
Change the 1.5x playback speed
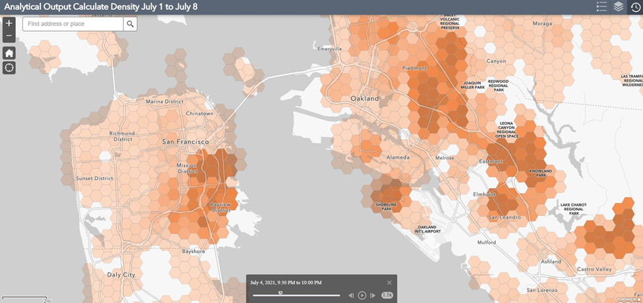[386, 295]
